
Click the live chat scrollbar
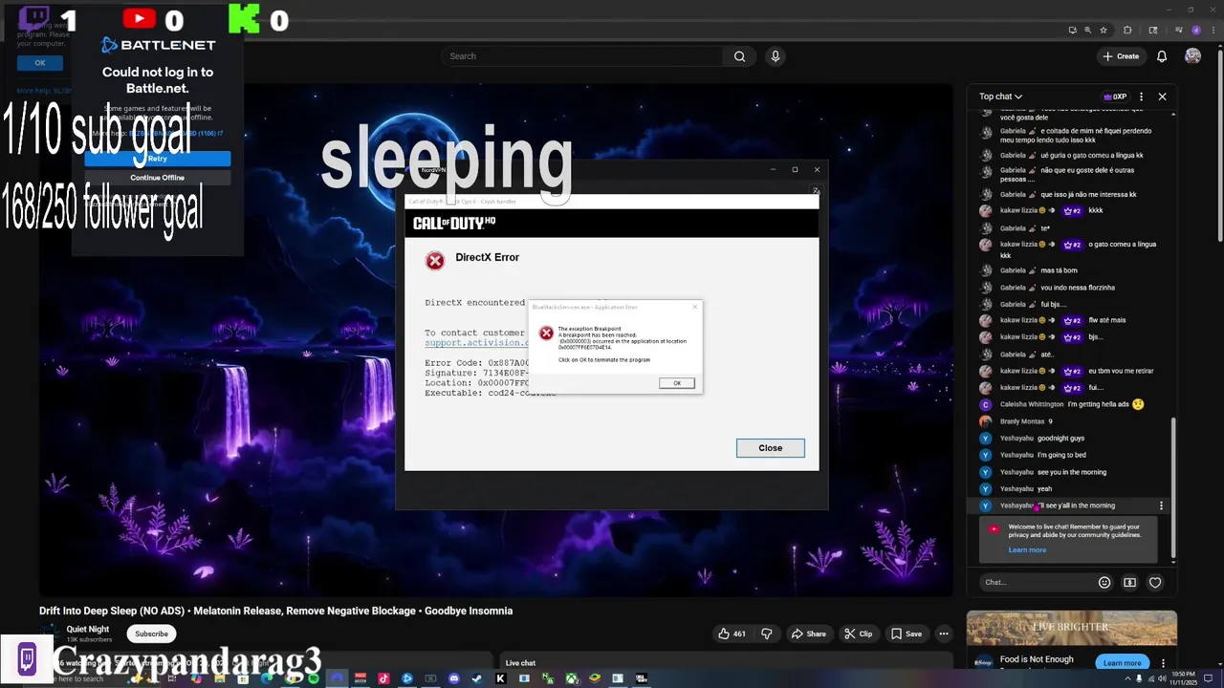click(x=1173, y=487)
